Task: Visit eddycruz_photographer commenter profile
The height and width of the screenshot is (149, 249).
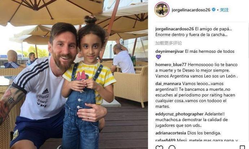Action: (x=179, y=114)
